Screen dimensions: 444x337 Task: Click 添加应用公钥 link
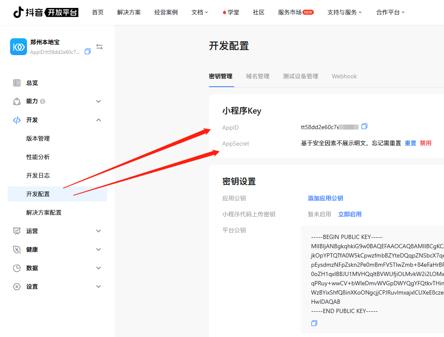point(325,198)
